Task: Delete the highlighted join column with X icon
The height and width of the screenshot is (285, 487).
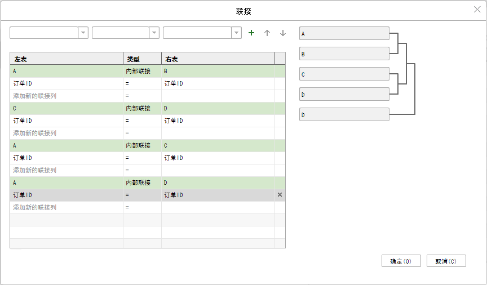Action: click(280, 195)
